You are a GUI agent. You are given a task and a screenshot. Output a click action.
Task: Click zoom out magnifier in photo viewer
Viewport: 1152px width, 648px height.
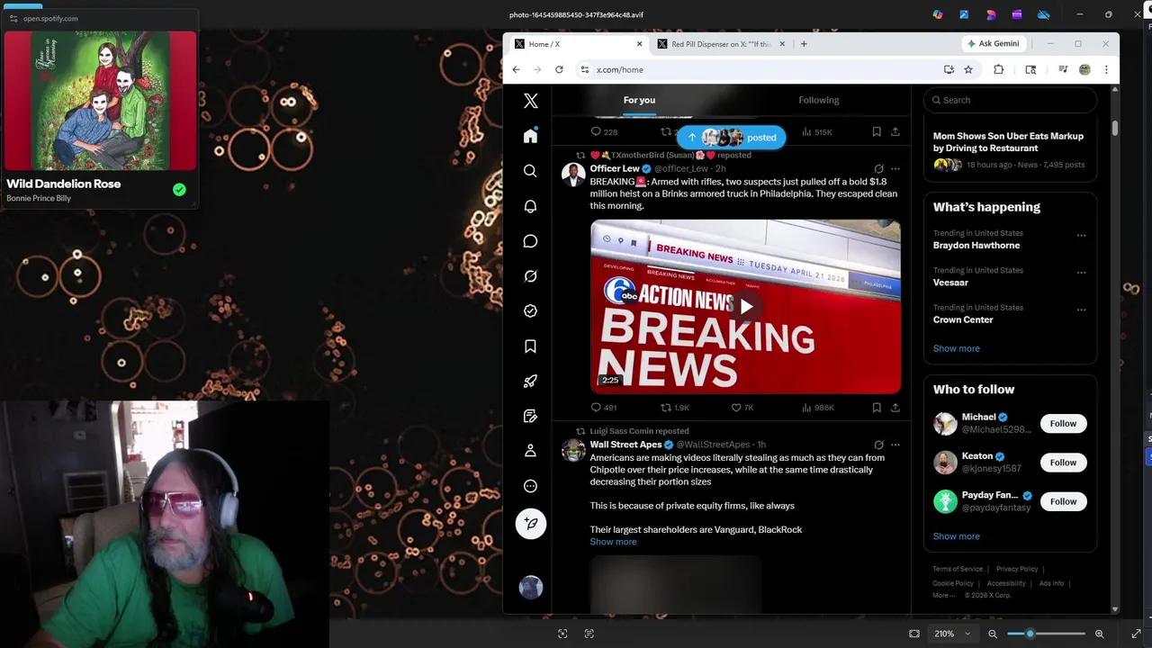click(993, 634)
